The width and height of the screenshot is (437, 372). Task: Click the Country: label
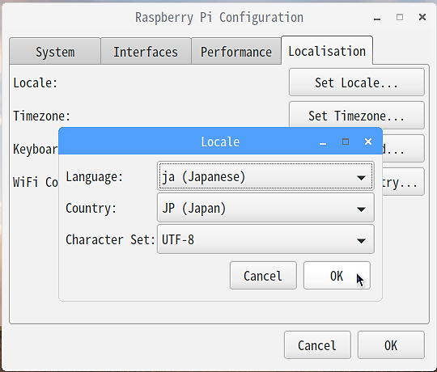click(x=91, y=208)
